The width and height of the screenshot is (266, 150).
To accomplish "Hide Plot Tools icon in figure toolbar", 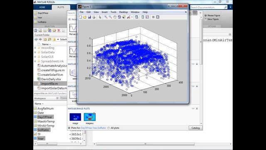I will point(153,17).
